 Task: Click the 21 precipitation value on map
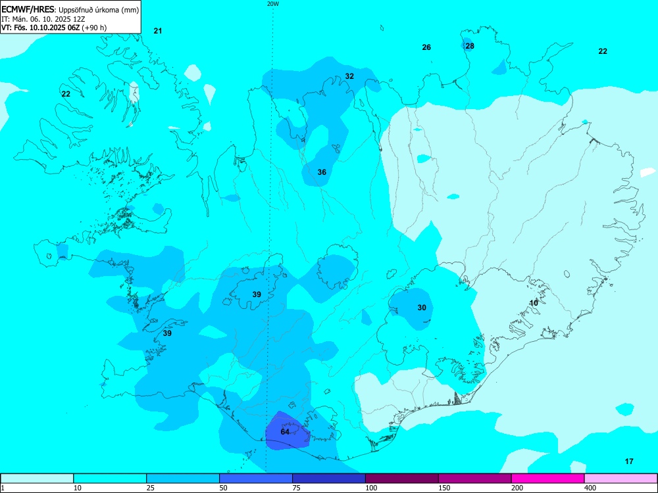pyautogui.click(x=158, y=31)
